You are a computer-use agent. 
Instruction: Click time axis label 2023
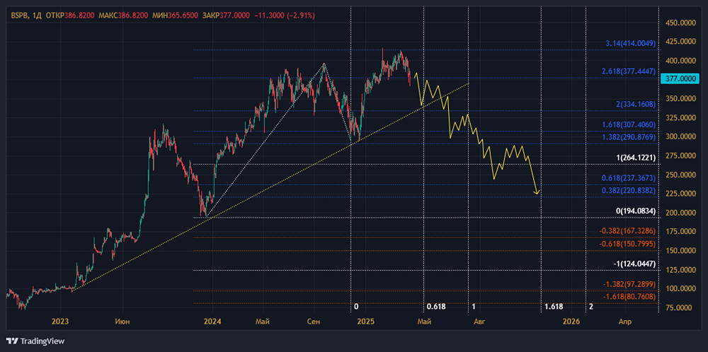pyautogui.click(x=60, y=322)
